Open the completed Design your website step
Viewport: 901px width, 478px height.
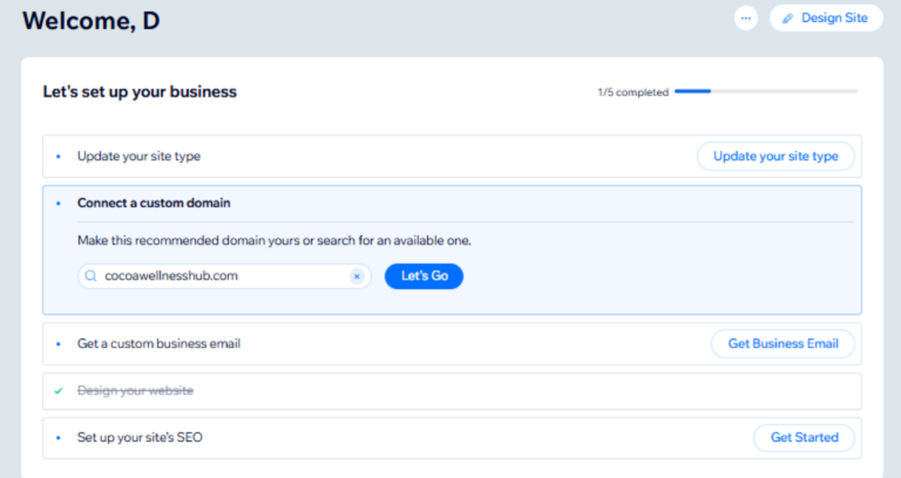click(136, 391)
